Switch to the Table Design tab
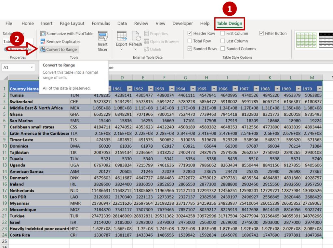This screenshot has width=333, height=248. 229,23
